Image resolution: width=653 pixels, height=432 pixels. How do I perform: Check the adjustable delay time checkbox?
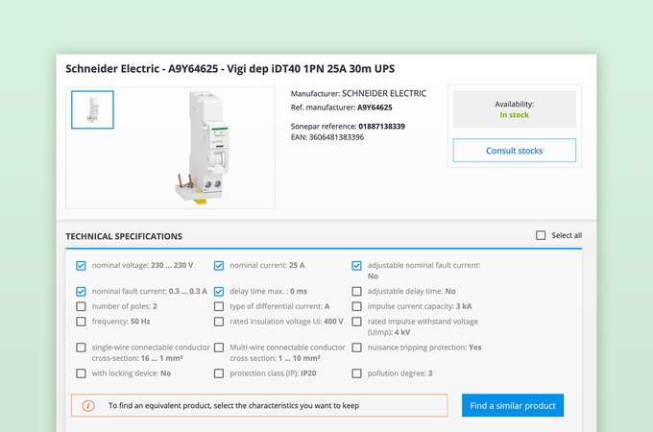point(356,291)
